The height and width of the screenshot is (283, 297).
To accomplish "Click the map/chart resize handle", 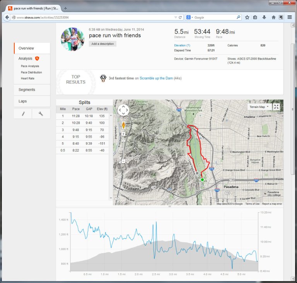I will pyautogui.click(x=170, y=206).
